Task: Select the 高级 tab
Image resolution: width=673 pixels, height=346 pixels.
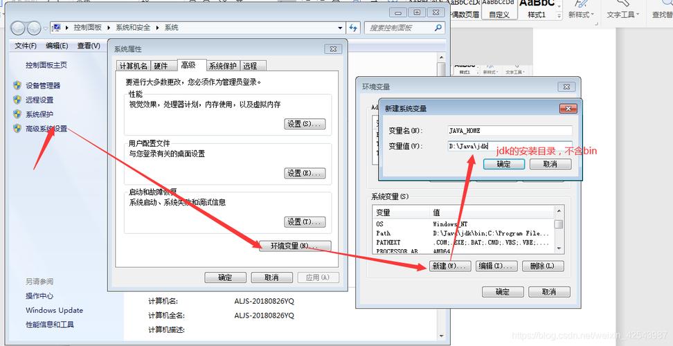Action: point(191,65)
